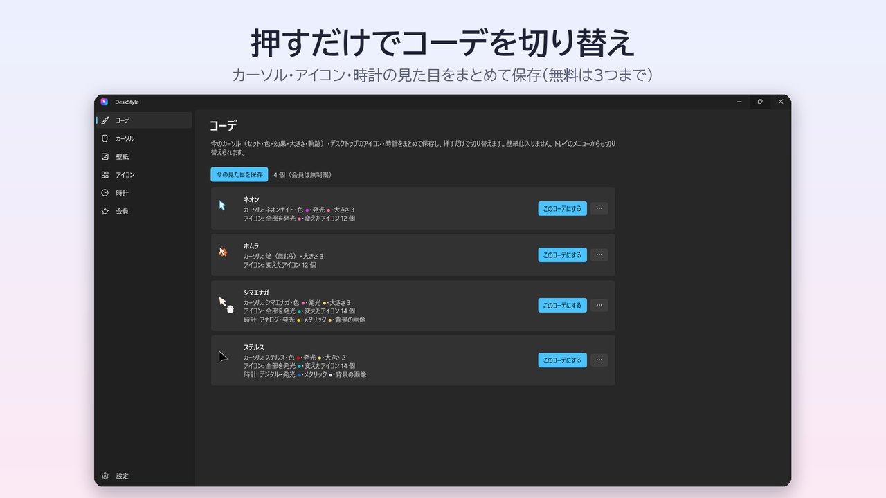886x498 pixels.
Task: Click the clock icon beside 時計
Action: [105, 193]
